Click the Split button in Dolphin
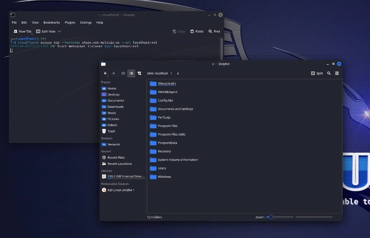Screen dimensions: 370x238 coord(317,74)
